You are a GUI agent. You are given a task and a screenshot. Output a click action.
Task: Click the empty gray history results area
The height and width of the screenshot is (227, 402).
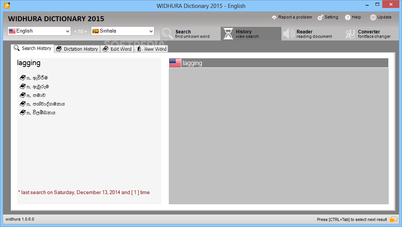tap(279, 136)
